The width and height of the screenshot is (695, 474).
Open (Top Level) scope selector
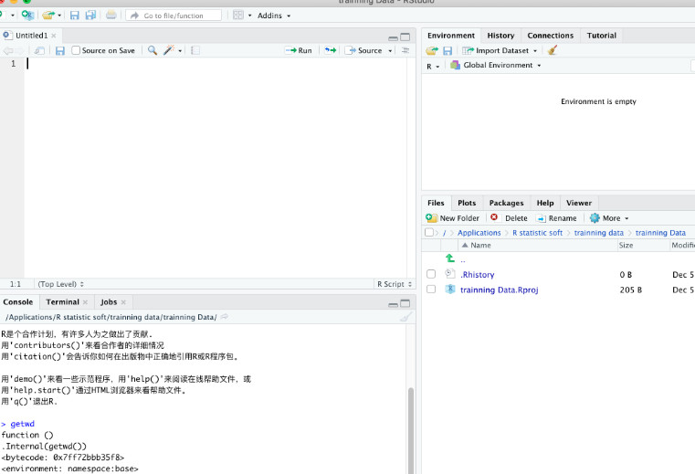pyautogui.click(x=60, y=284)
